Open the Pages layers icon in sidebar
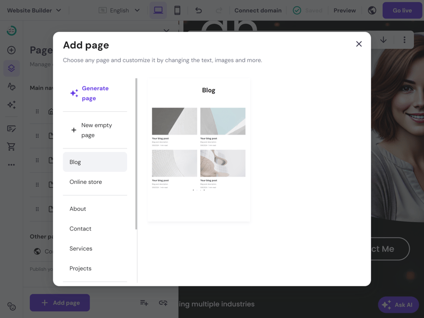This screenshot has height=318, width=424. point(11,68)
